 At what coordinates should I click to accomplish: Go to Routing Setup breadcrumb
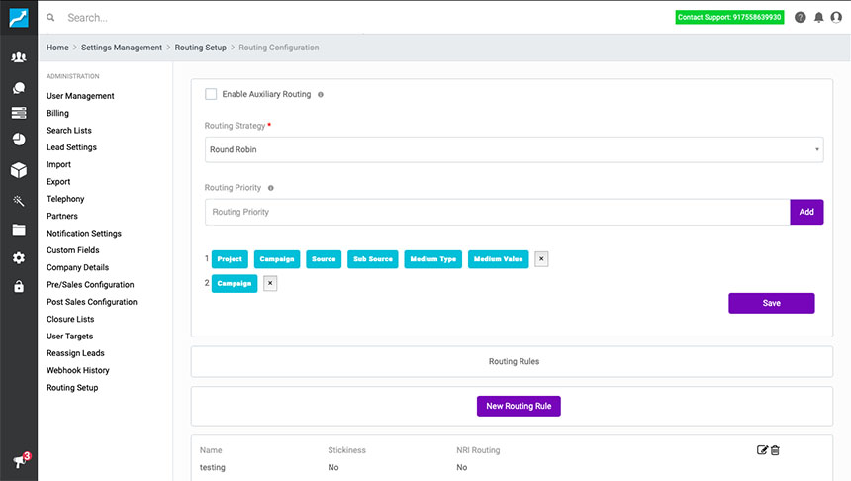pyautogui.click(x=200, y=48)
